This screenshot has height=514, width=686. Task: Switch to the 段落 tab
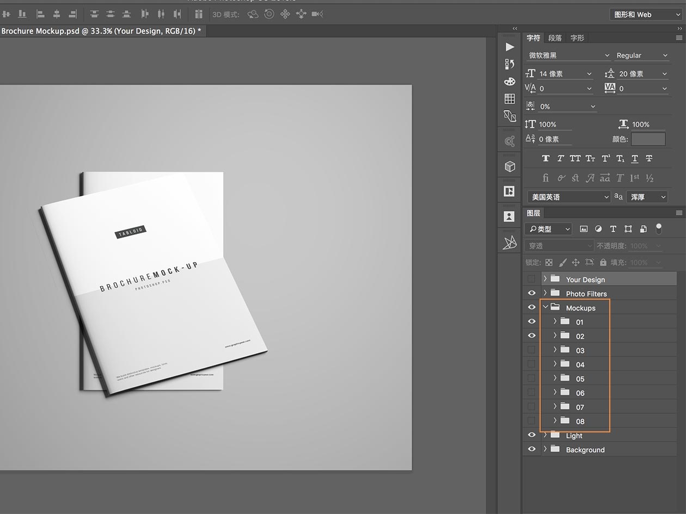tap(555, 38)
